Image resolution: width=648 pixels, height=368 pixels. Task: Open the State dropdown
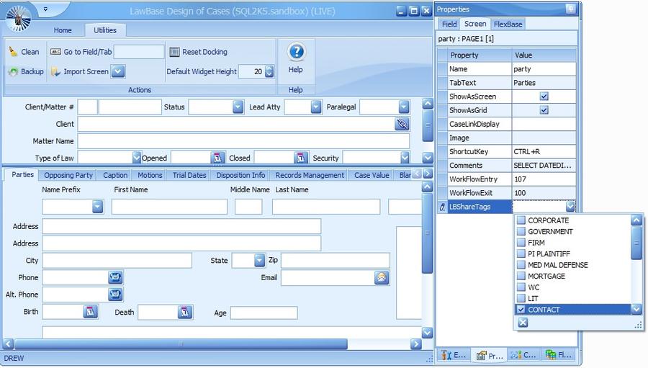tap(259, 260)
